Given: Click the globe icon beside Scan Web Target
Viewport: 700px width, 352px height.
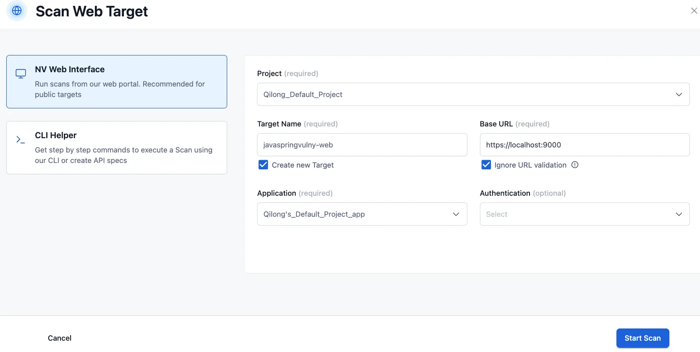Looking at the screenshot, I should [17, 11].
